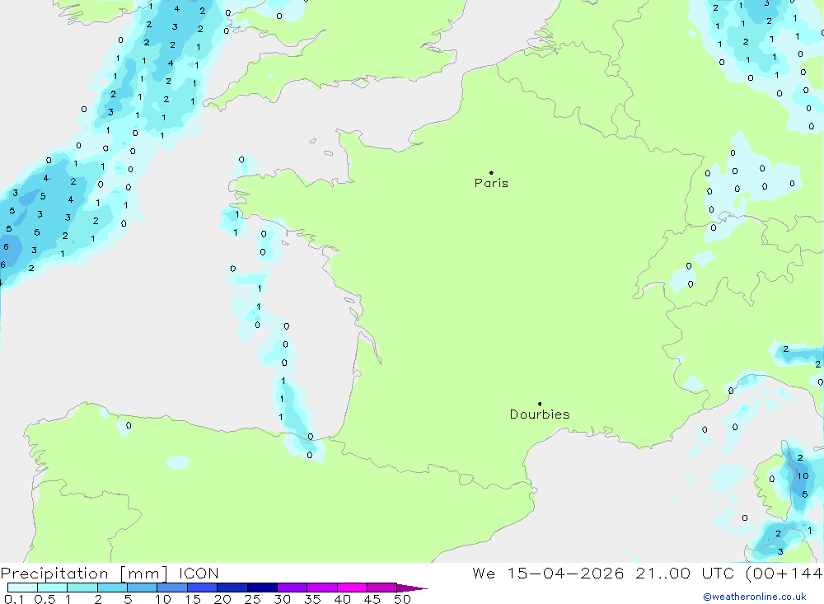The height and width of the screenshot is (604, 824).
Task: Pick the lightest cyan 0.1–0.5 legend swatch
Action: pos(22,588)
